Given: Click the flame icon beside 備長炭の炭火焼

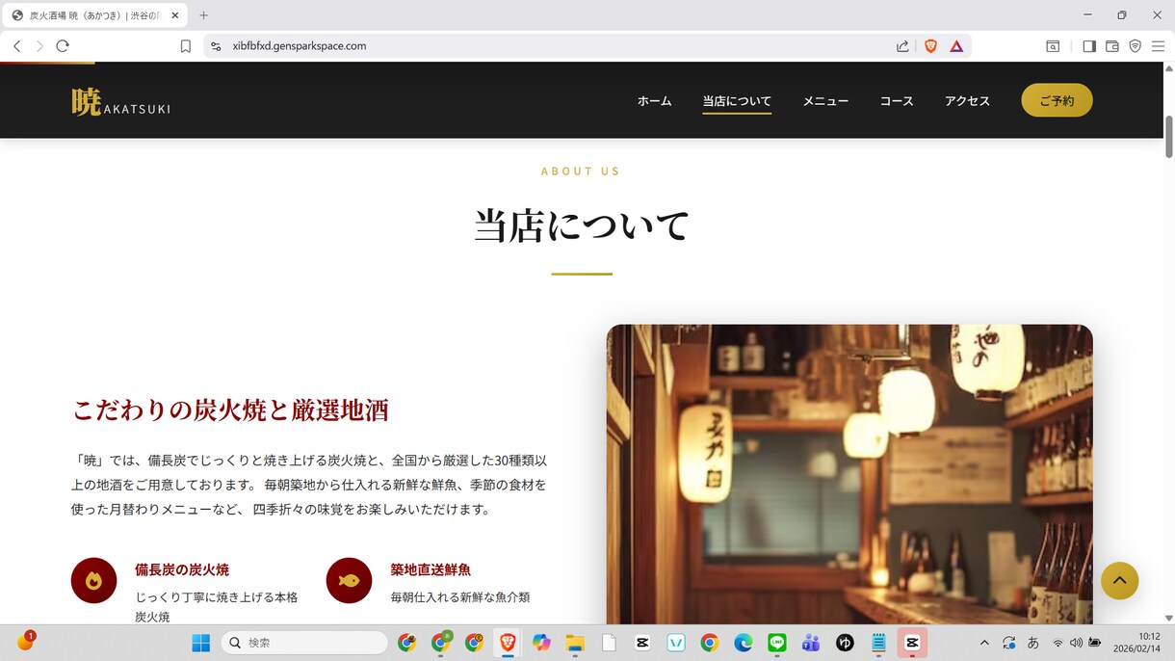Looking at the screenshot, I should (x=93, y=580).
